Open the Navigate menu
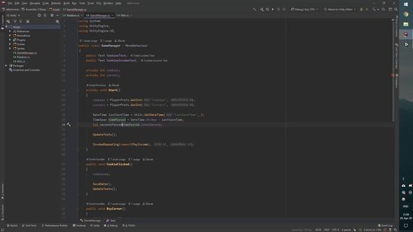This screenshot has width=413, height=232. (35, 3)
